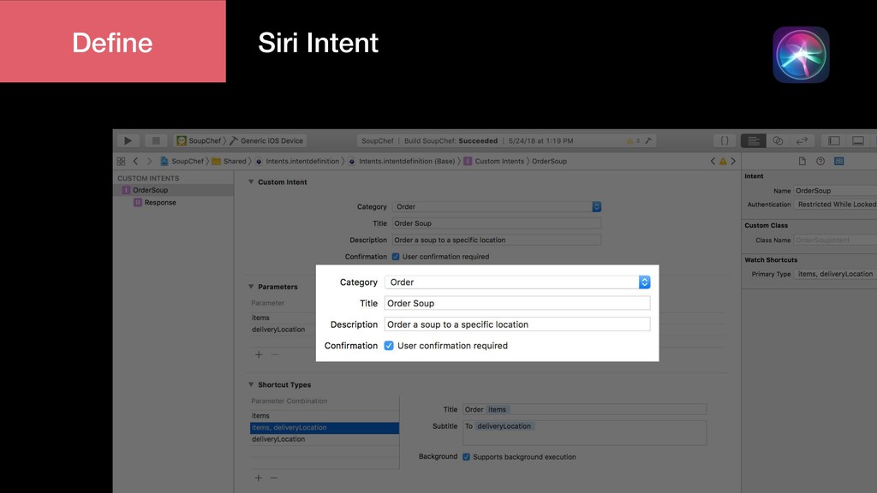Remove a parameter with the Parameters minus button
Screen dimensions: 877x493
point(275,354)
